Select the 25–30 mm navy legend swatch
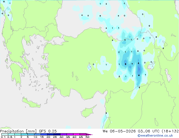The height and width of the screenshot is (138, 179). click(57, 134)
